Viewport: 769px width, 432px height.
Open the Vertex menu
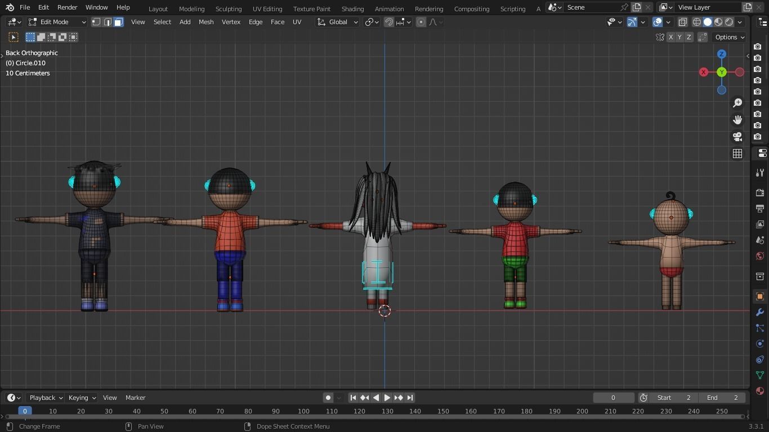point(231,22)
